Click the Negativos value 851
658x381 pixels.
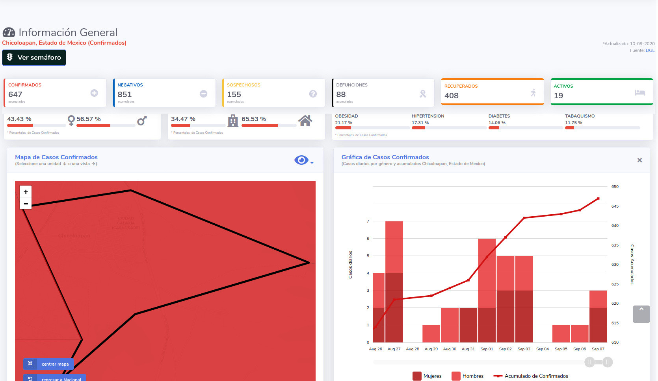[125, 94]
